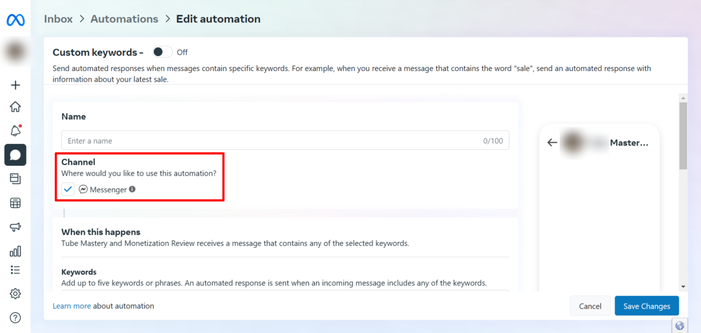The image size is (701, 333).
Task: Go to Automations breadcrumb
Action: (x=124, y=19)
